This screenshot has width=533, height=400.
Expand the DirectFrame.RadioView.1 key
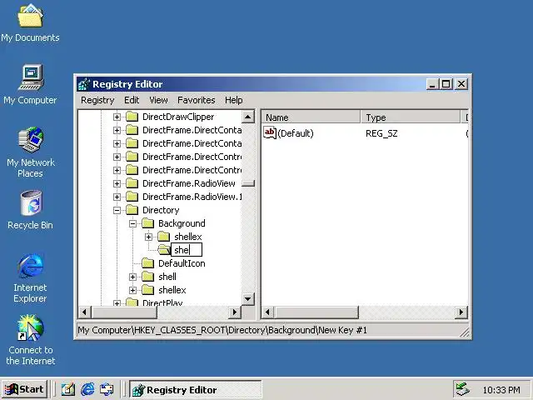point(117,197)
